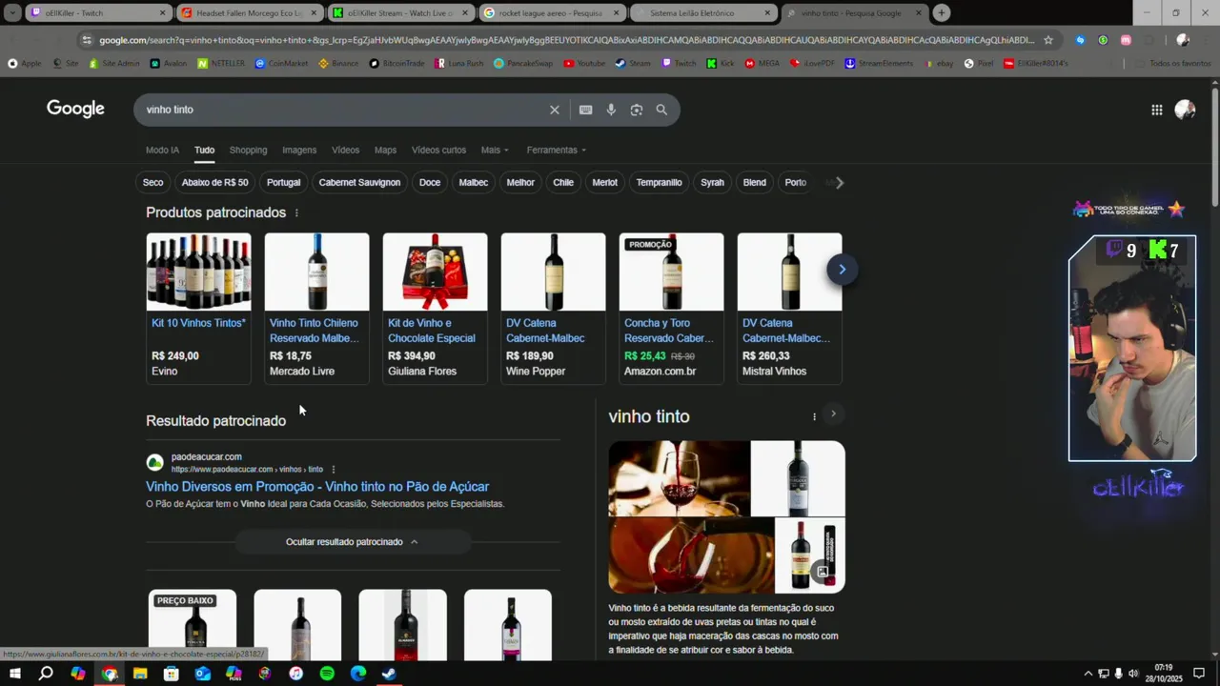Open Google Lens image search icon
Image resolution: width=1220 pixels, height=686 pixels.
[637, 110]
